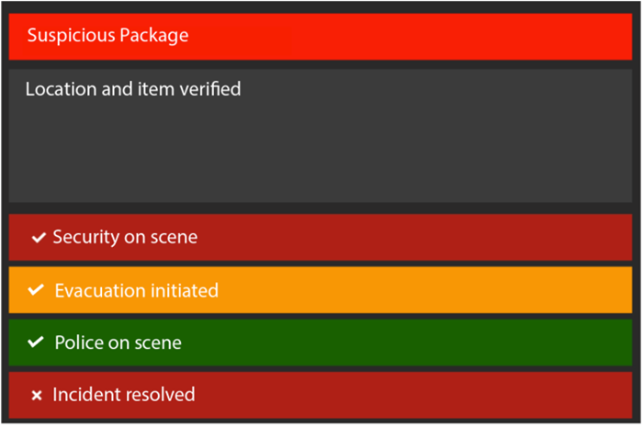
Task: Select the bright red header color bar
Action: (321, 37)
